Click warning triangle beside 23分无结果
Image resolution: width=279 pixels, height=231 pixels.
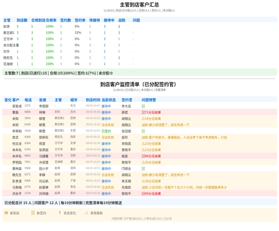[143, 143]
